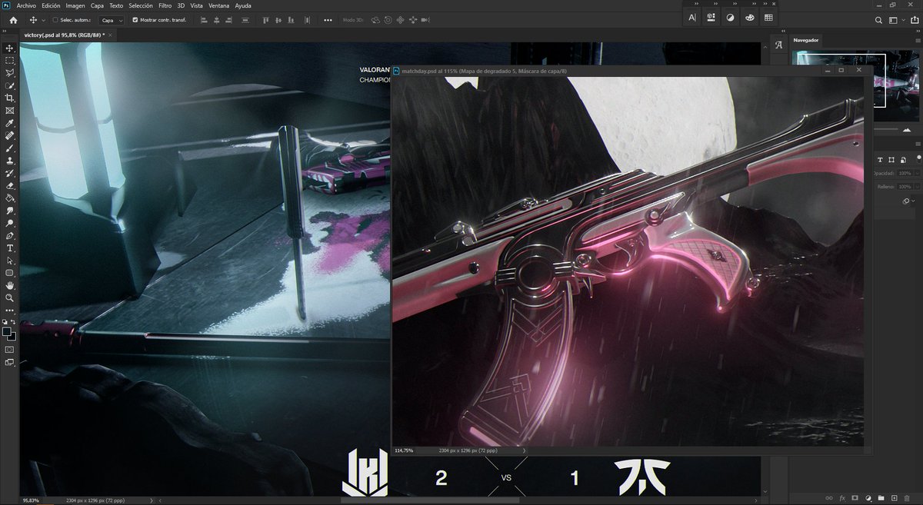Select the Hand tool
This screenshot has height=505, width=923.
tap(10, 285)
